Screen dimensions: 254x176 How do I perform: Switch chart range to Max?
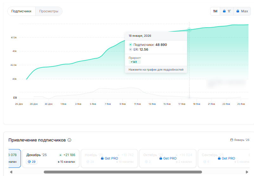[x=242, y=11]
